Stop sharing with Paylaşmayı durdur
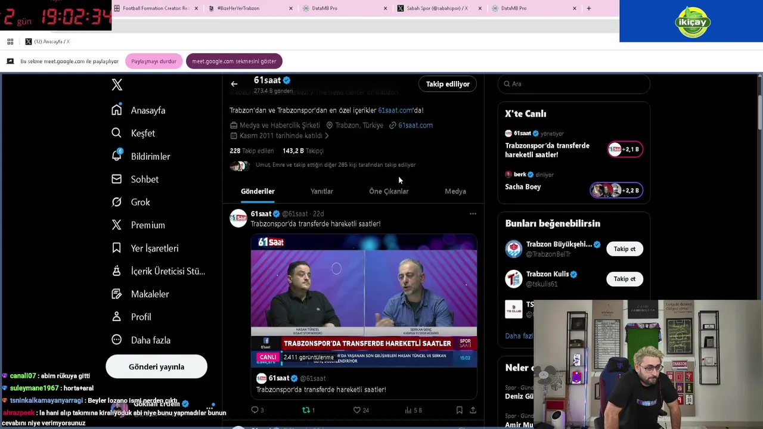The image size is (763, 429). [154, 61]
